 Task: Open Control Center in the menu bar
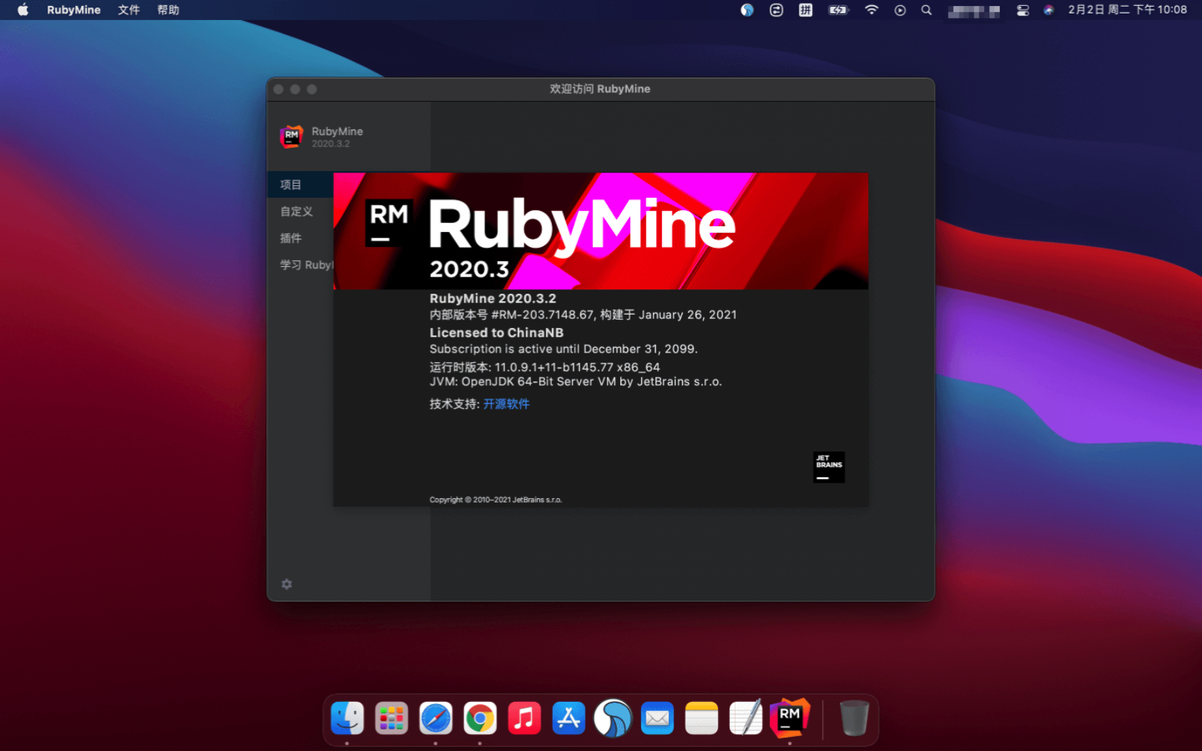coord(1023,10)
